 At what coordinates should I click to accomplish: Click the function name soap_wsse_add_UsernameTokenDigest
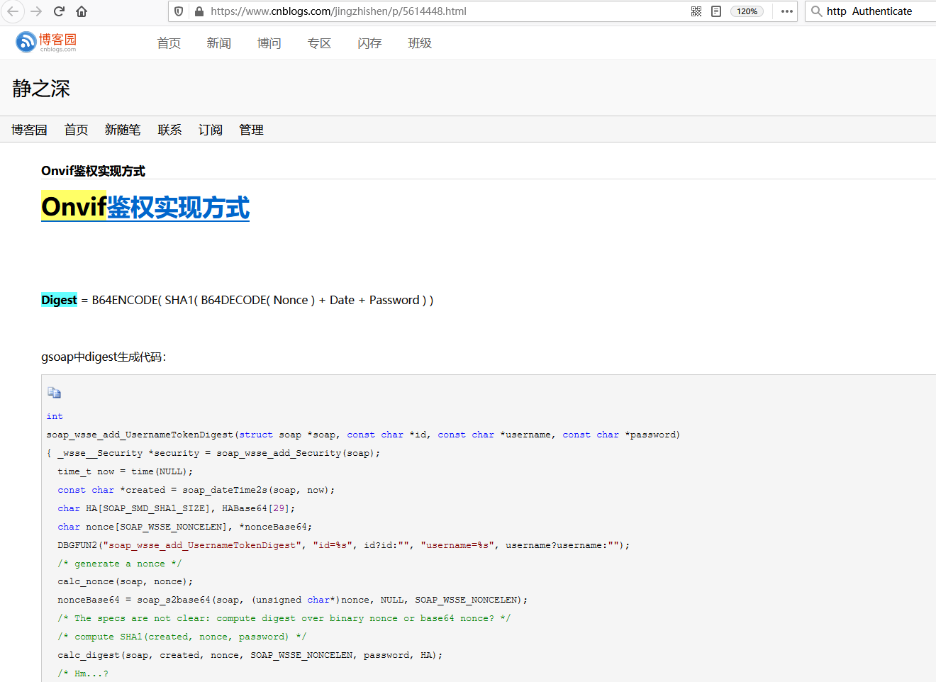pos(140,435)
